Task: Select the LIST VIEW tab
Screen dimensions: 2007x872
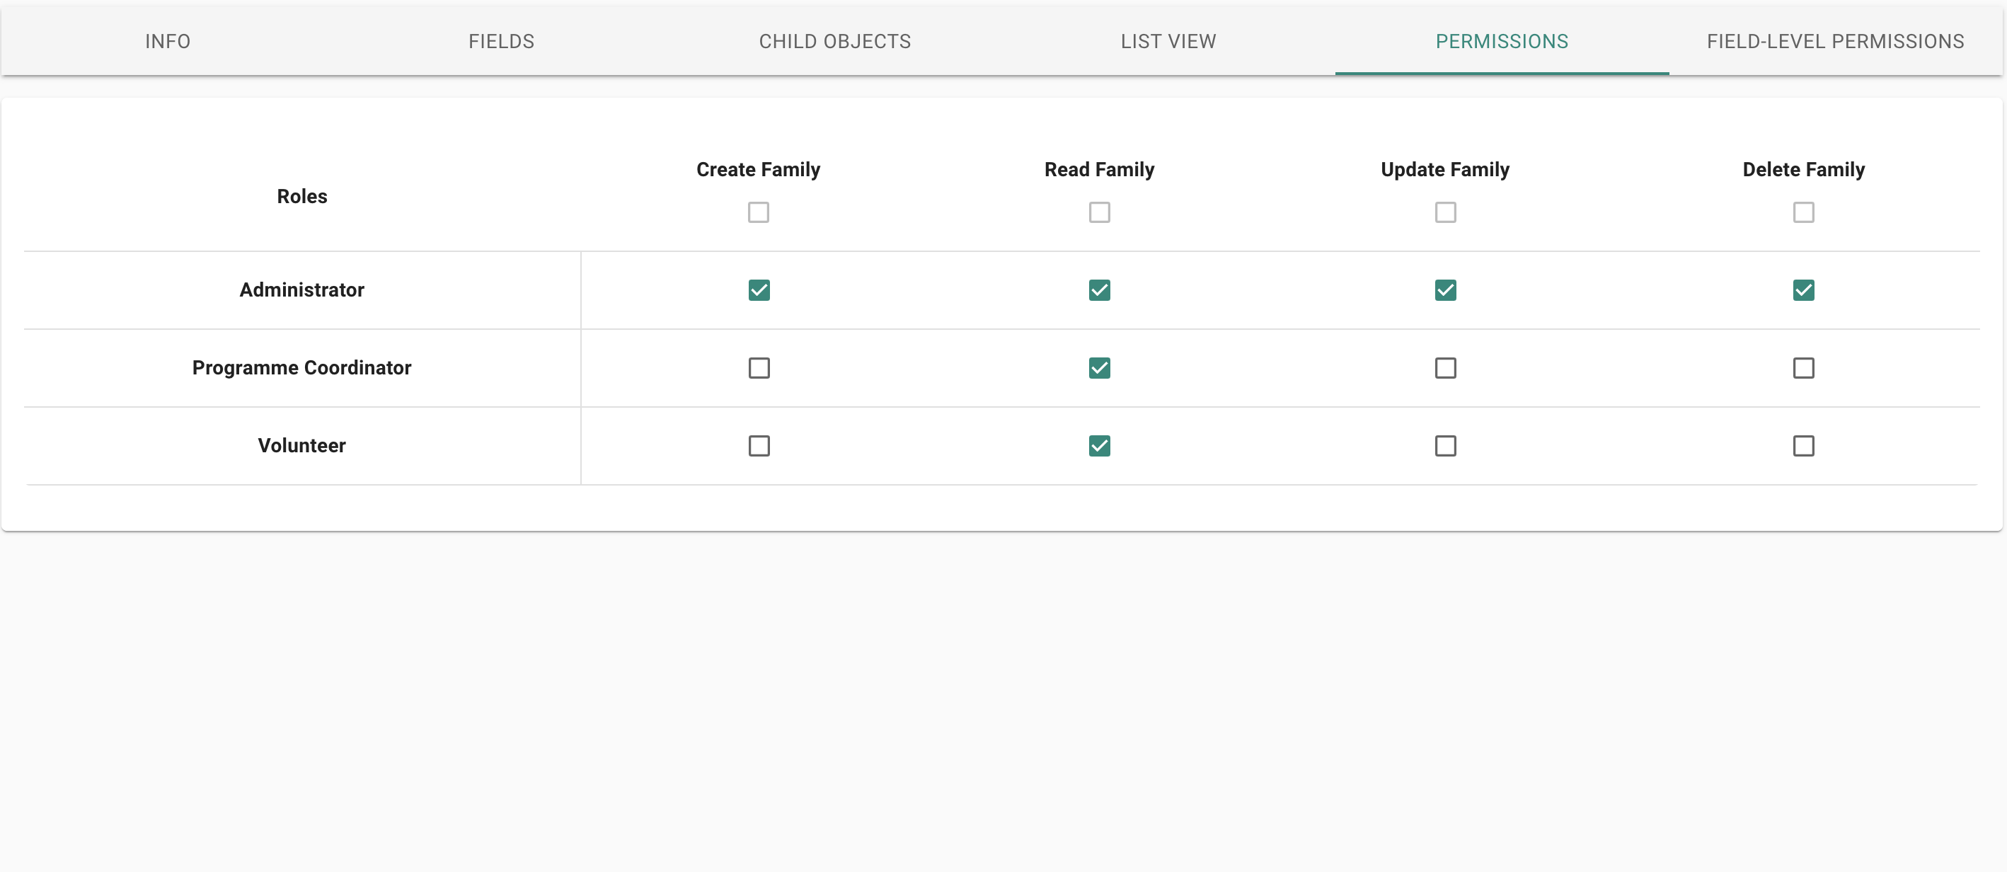Action: [x=1168, y=41]
